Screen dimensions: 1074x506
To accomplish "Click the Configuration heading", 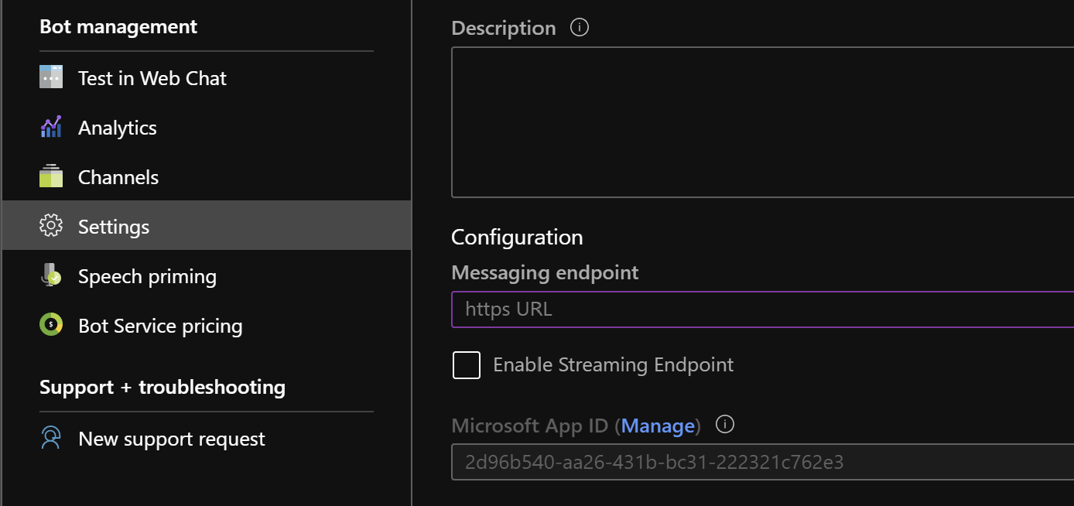I will 517,237.
